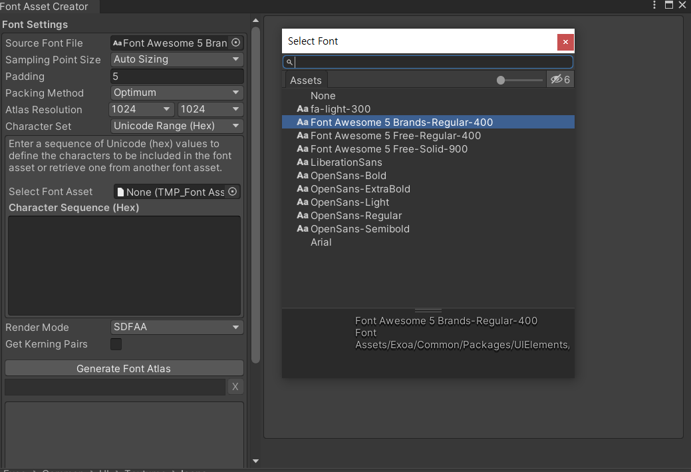The width and height of the screenshot is (691, 472).
Task: Click the Aa icon in Source Font File field
Action: 117,43
